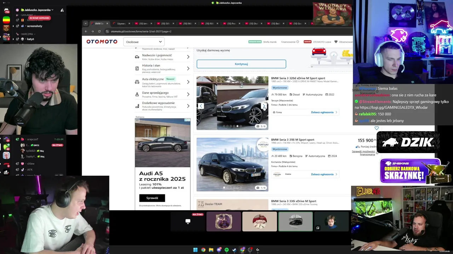The image size is (453, 254).
Task: Select the NA ŻYWO screen share tile
Action: coord(188,222)
